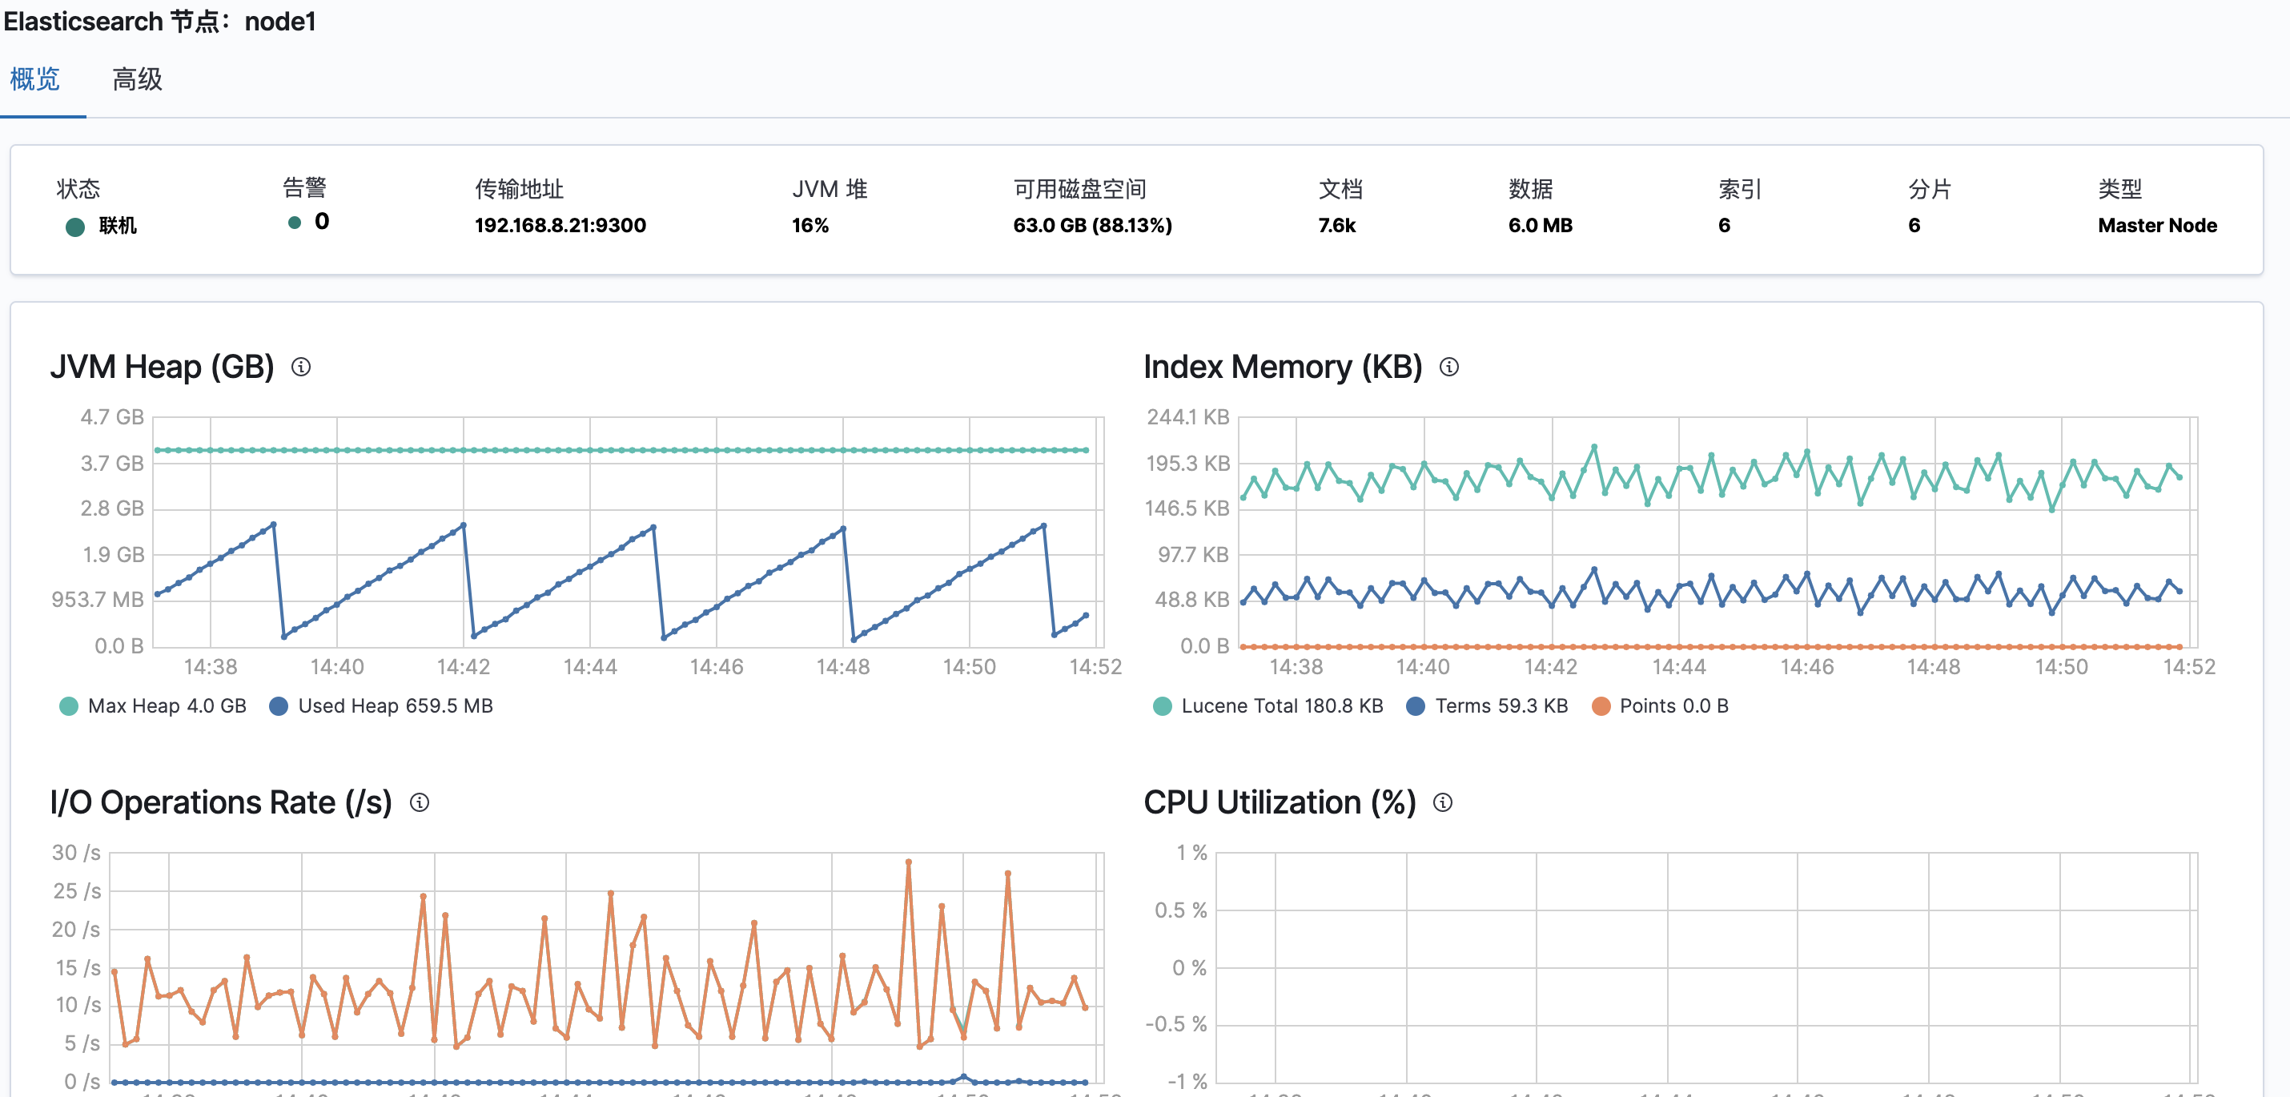Click the 14:44 marker on JVM Heap chart
The width and height of the screenshot is (2290, 1097).
point(589,667)
